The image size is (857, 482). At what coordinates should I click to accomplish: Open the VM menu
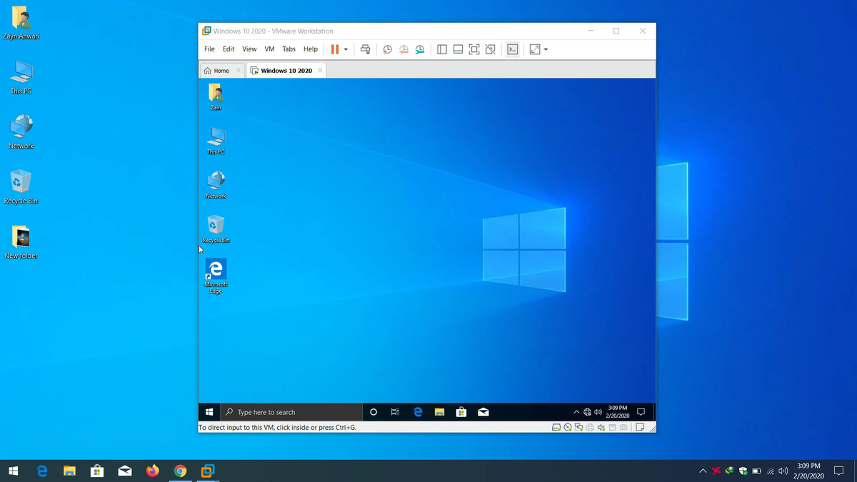pyautogui.click(x=269, y=49)
